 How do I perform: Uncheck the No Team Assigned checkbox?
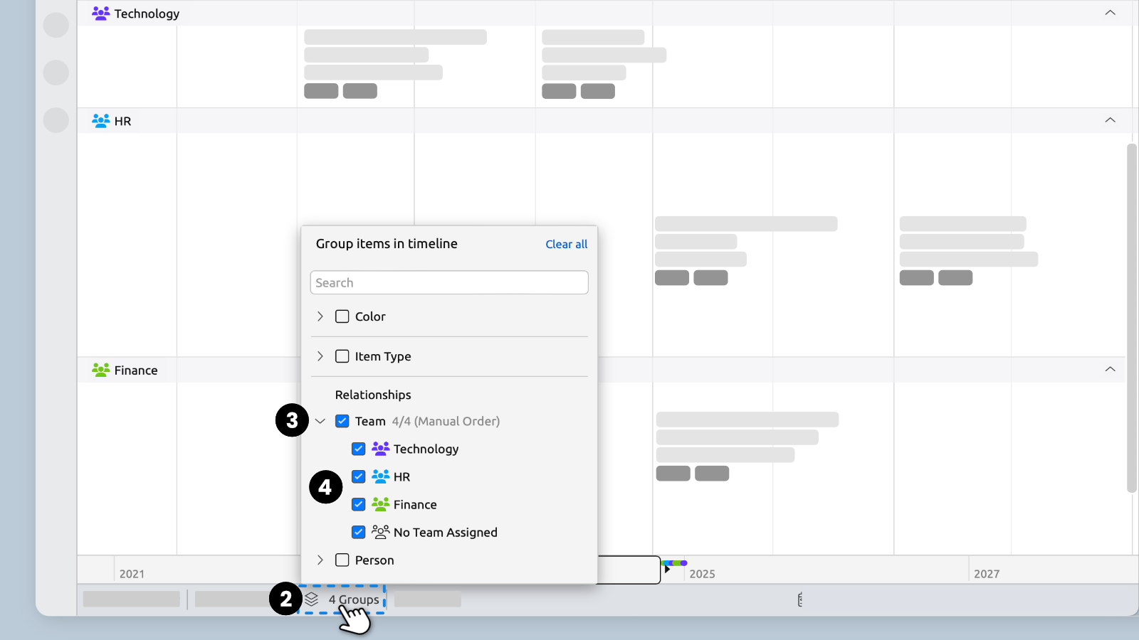(359, 532)
